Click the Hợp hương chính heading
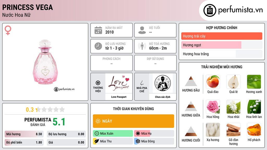Screen dimensions: 267x150 [x=222, y=28]
